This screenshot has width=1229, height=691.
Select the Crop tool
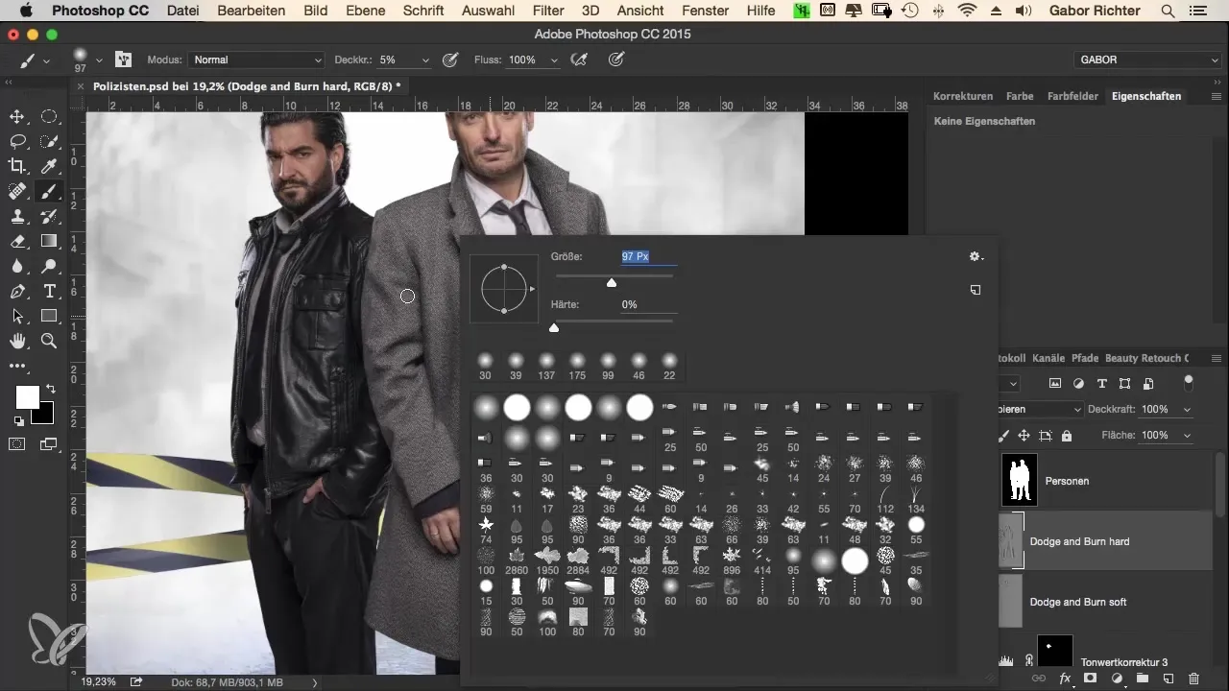click(x=17, y=166)
